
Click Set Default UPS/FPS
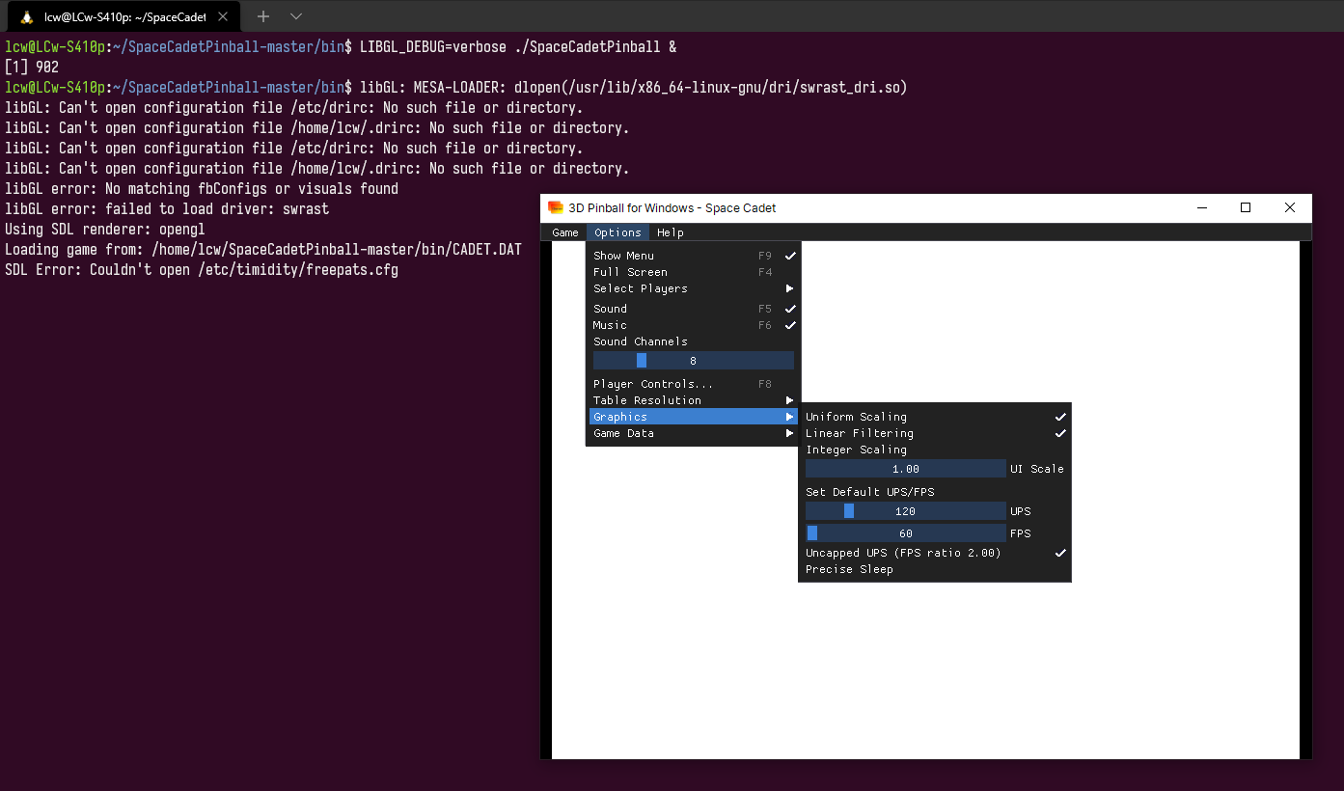[x=935, y=492]
